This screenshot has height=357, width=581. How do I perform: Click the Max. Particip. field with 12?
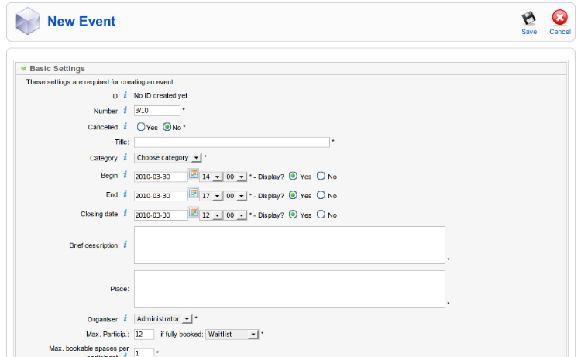tap(144, 335)
